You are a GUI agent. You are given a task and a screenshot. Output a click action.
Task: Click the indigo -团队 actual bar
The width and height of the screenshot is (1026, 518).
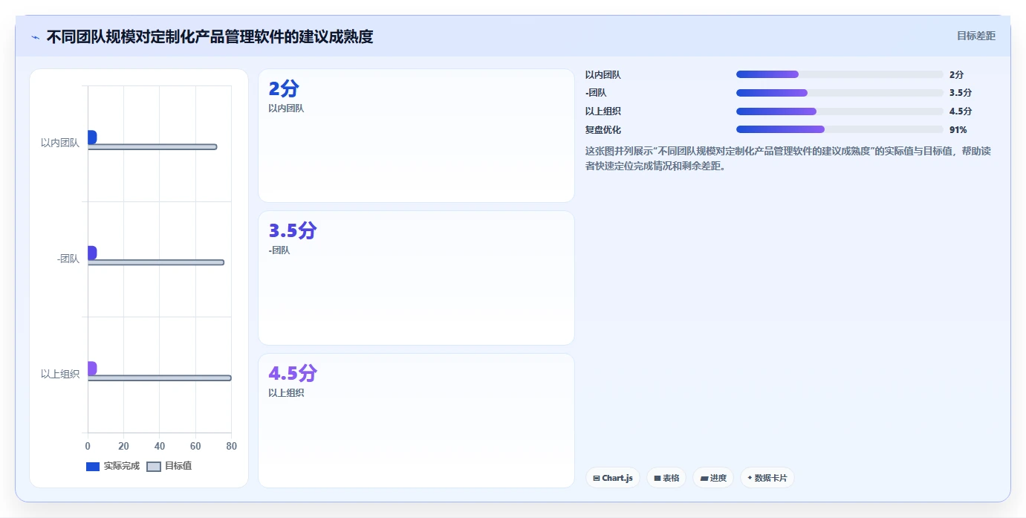(92, 253)
